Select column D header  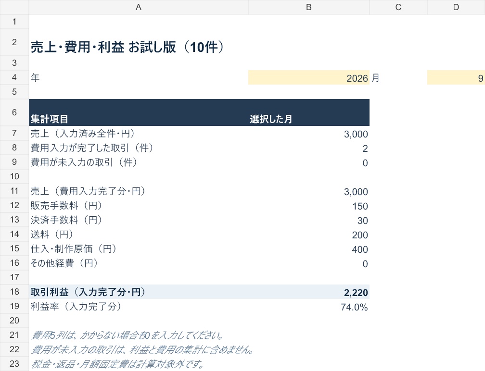click(x=456, y=7)
